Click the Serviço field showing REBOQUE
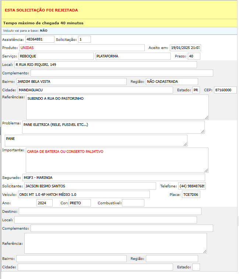239x279 pixels. (56, 56)
